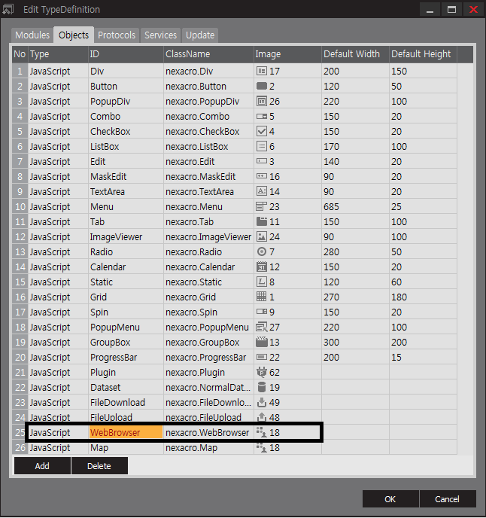The height and width of the screenshot is (518, 486).
Task: Select row number 1 header
Action: (20, 71)
